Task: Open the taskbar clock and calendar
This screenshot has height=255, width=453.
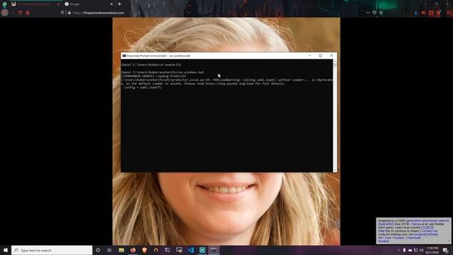Action: click(x=432, y=250)
